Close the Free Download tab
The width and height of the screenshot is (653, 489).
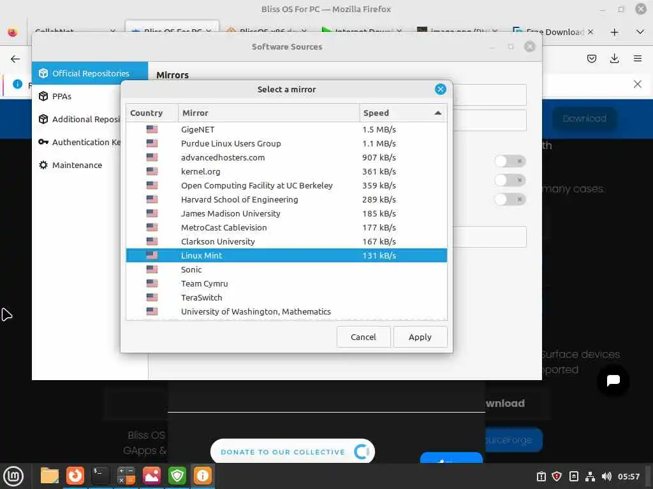click(x=590, y=32)
